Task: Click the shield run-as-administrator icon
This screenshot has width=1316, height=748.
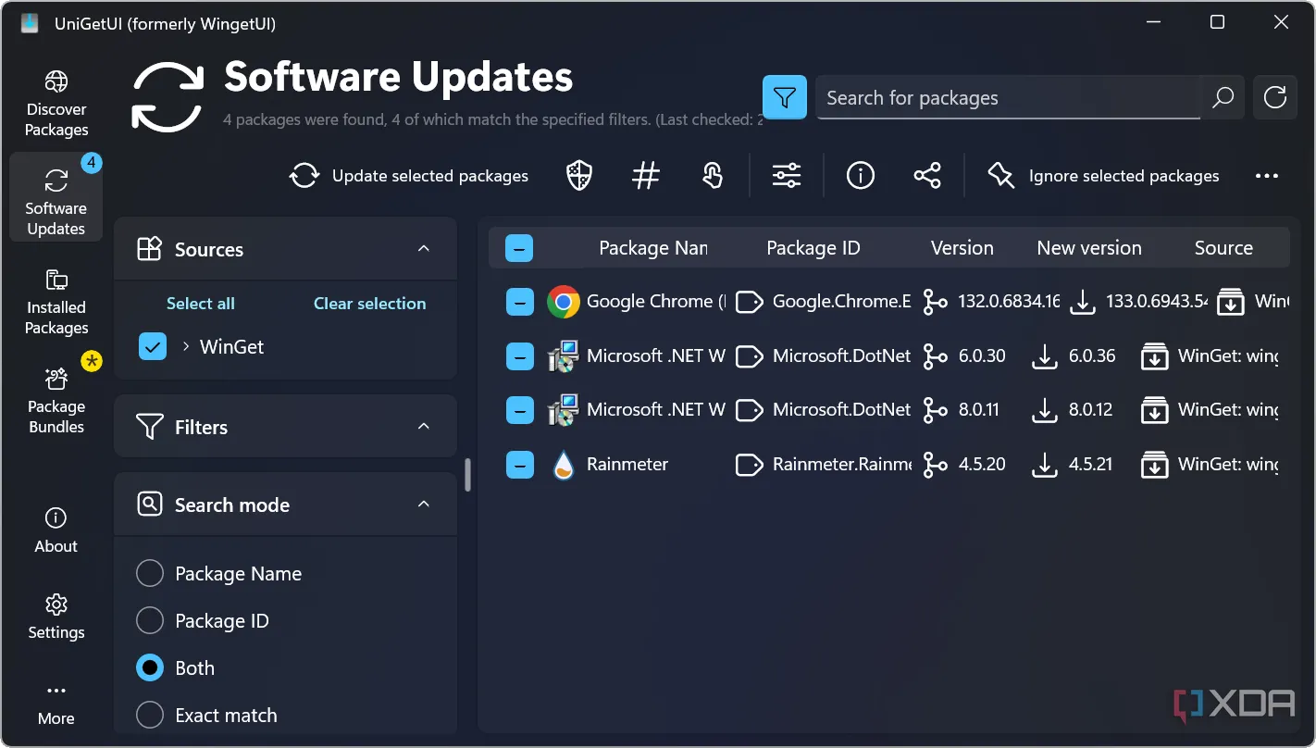Action: (579, 176)
